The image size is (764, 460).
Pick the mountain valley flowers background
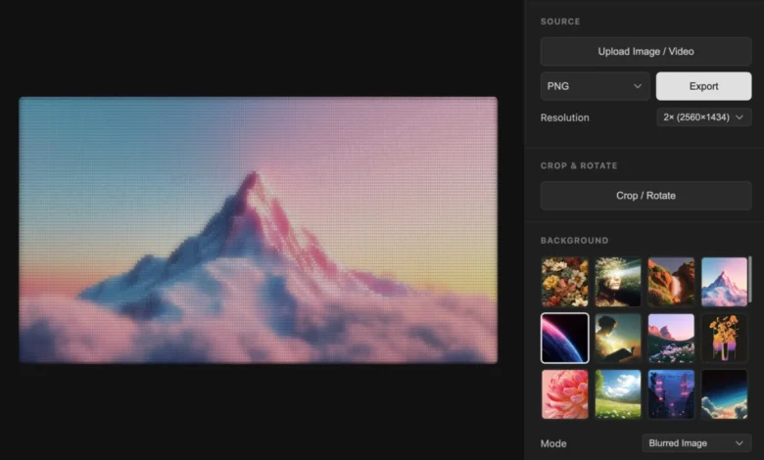(671, 338)
